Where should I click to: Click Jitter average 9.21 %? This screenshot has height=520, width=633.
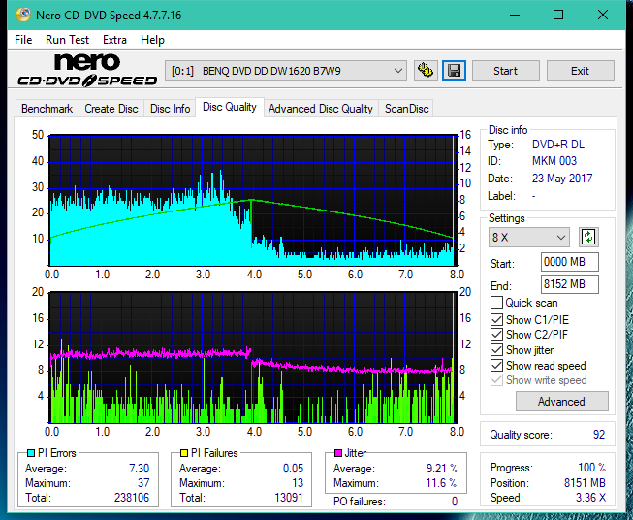[442, 469]
